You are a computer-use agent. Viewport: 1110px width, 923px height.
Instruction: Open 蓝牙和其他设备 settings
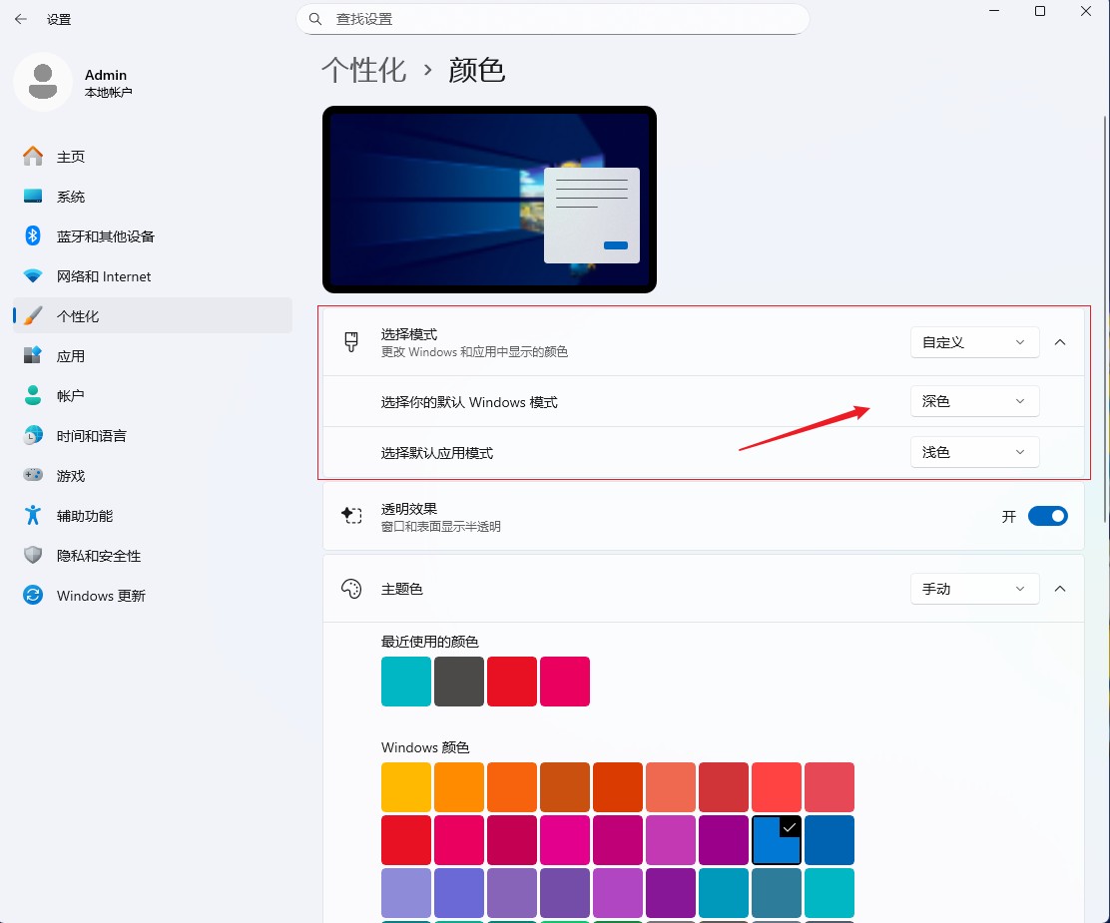coord(153,235)
